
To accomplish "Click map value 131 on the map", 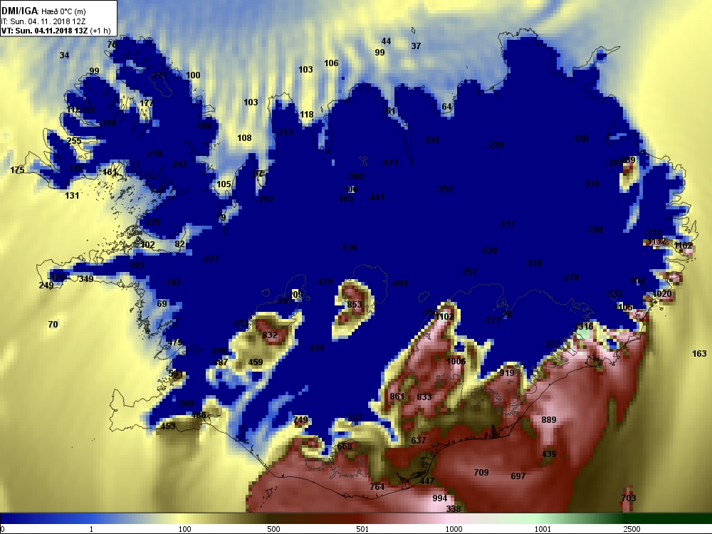I will (72, 196).
